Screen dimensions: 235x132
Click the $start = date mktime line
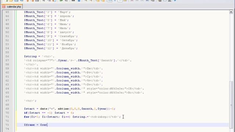point(69,109)
